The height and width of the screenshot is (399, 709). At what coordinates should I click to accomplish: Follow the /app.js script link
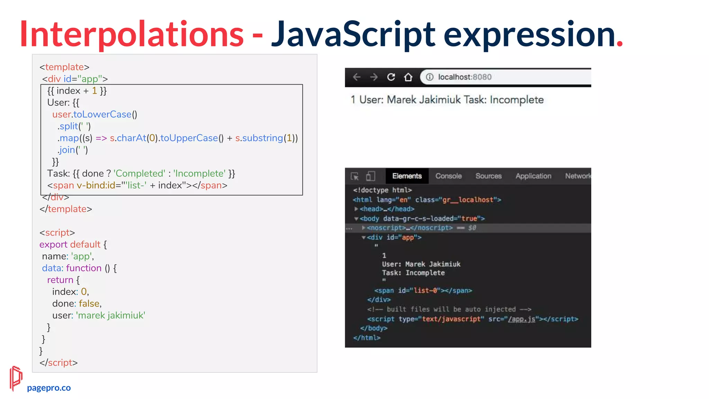pyautogui.click(x=521, y=319)
